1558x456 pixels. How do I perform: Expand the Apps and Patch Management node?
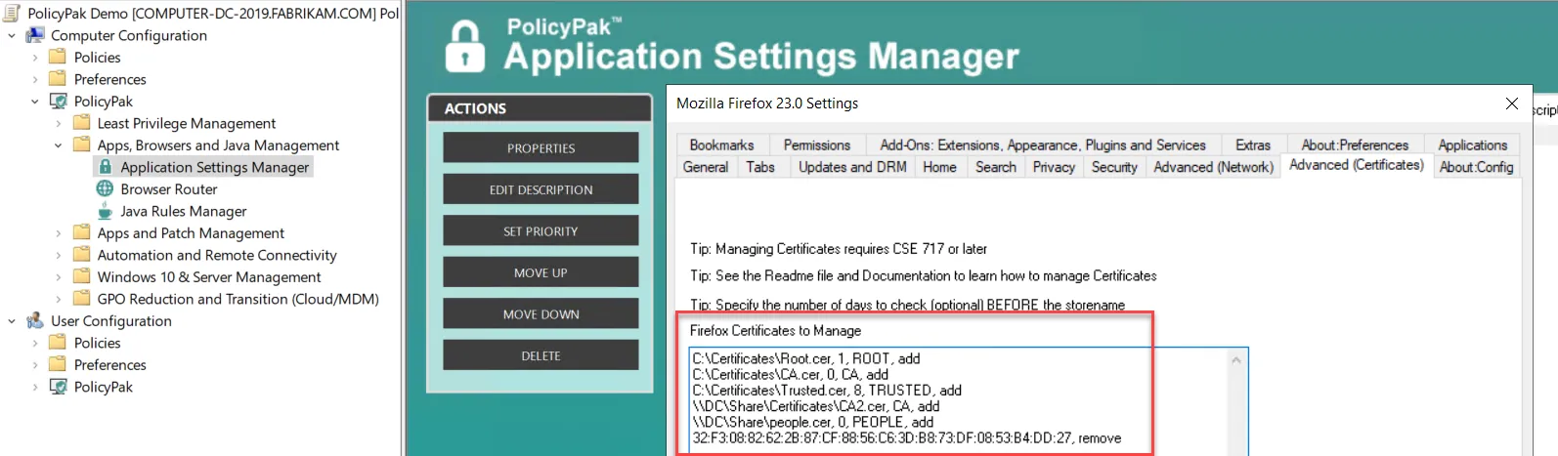coord(58,233)
